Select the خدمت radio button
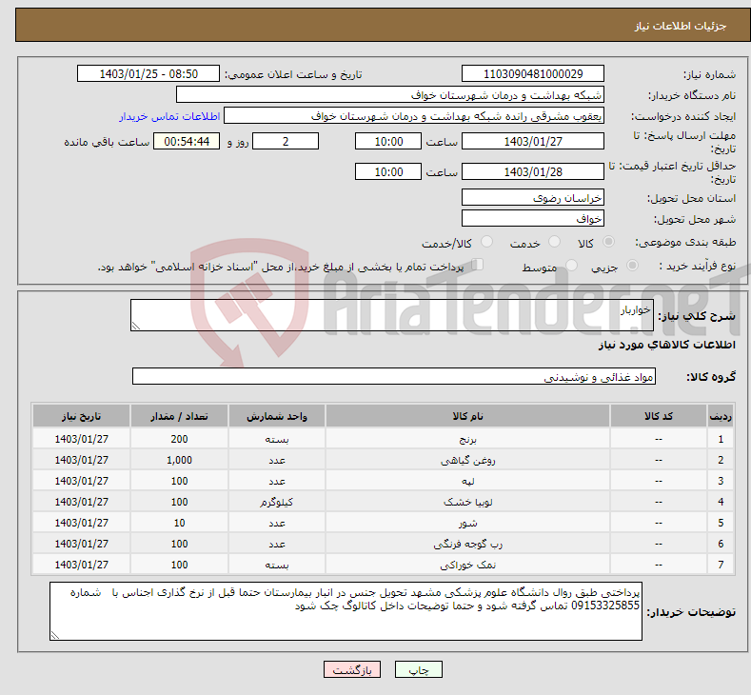The width and height of the screenshot is (751, 695). (554, 242)
